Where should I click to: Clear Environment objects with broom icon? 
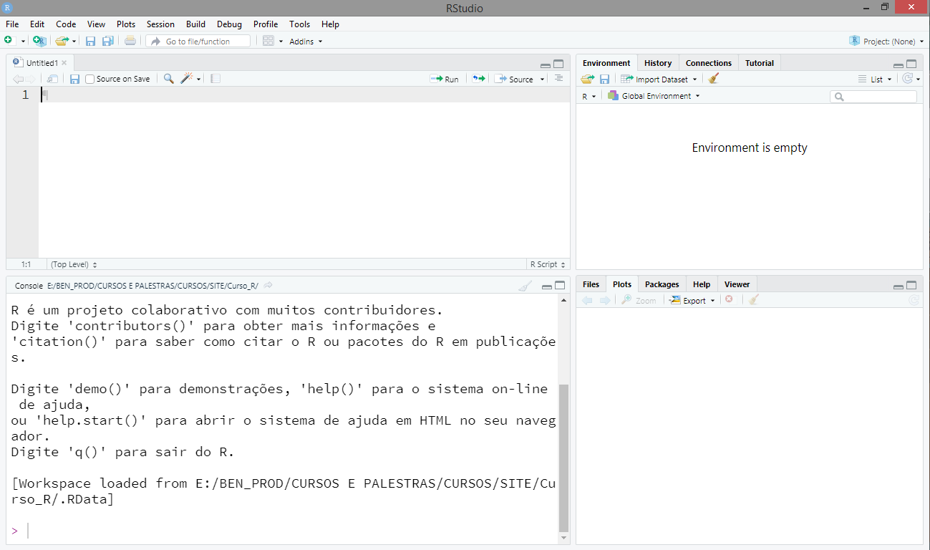(713, 79)
